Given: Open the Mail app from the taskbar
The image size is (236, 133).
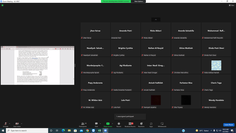Looking at the screenshot, I should 81,130.
